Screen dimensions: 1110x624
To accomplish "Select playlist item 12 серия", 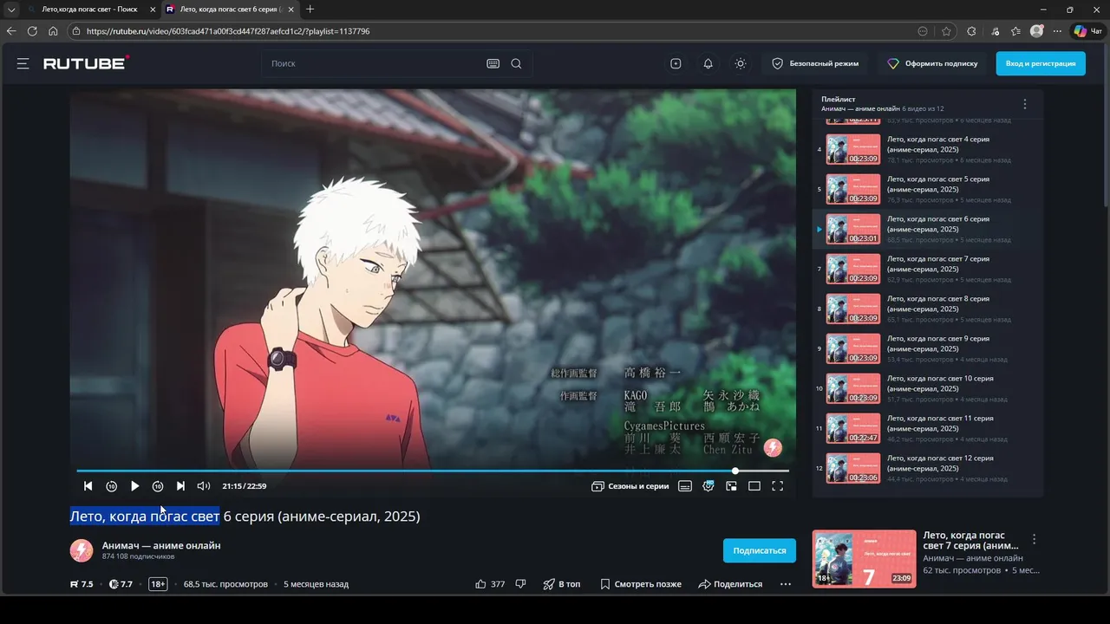I will coord(926,468).
